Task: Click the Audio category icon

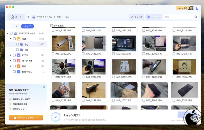Action: click(19, 61)
